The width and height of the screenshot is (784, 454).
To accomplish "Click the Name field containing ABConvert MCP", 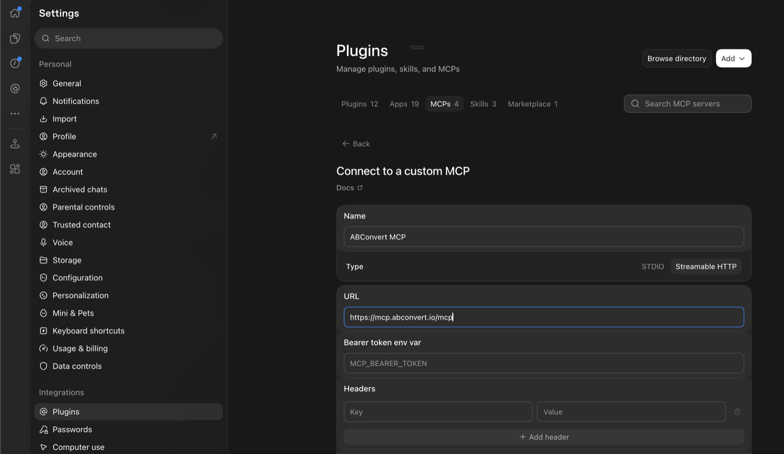I will coord(544,237).
